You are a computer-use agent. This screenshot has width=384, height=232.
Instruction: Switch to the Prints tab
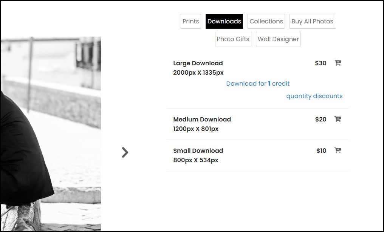(x=191, y=21)
